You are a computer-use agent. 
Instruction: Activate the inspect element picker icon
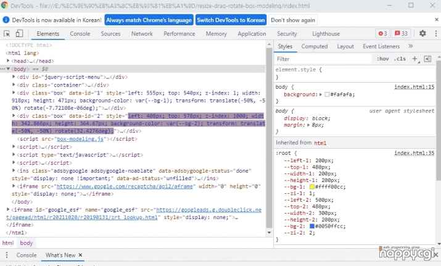[x=7, y=33]
